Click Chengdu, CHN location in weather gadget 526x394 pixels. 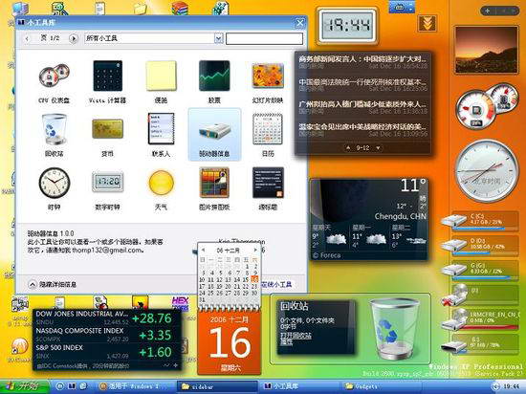(x=400, y=217)
